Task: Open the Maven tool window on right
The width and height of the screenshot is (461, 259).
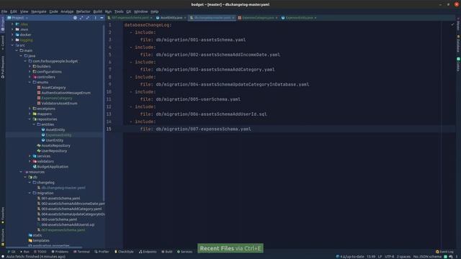Action: point(458,24)
